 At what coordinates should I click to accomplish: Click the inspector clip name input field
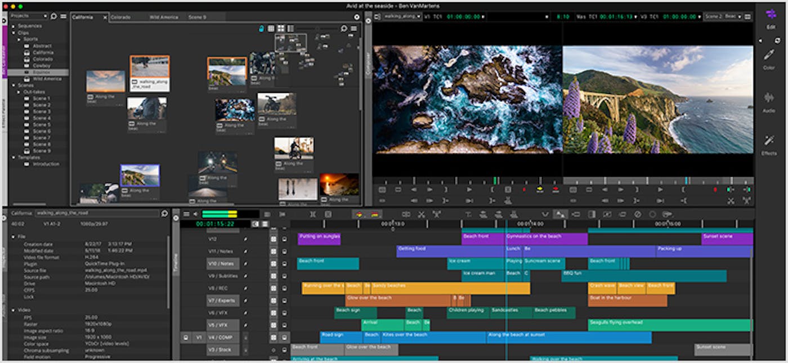97,213
